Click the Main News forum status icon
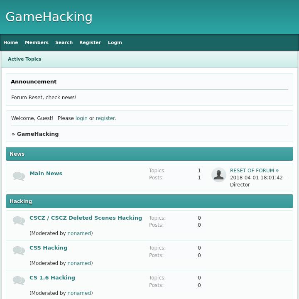 point(19,176)
